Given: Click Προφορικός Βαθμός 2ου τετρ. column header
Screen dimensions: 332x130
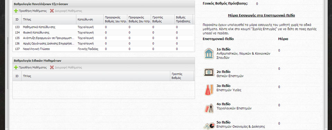Looking at the screenshot, I should click(x=139, y=19).
